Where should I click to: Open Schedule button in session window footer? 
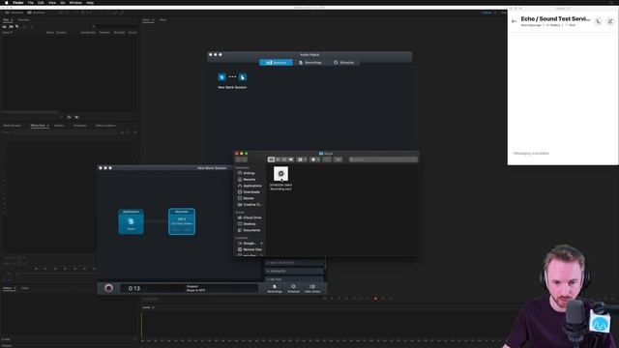pos(293,288)
